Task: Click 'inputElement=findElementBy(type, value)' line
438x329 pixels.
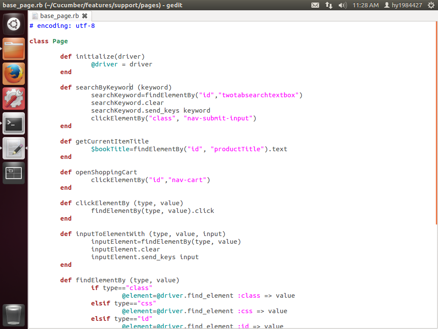Action: 166,242
